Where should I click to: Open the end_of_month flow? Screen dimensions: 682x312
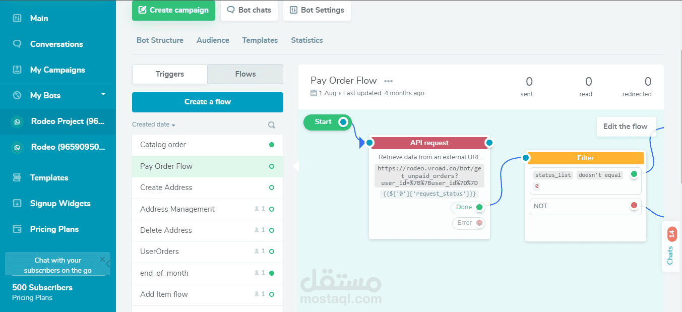pyautogui.click(x=208, y=273)
